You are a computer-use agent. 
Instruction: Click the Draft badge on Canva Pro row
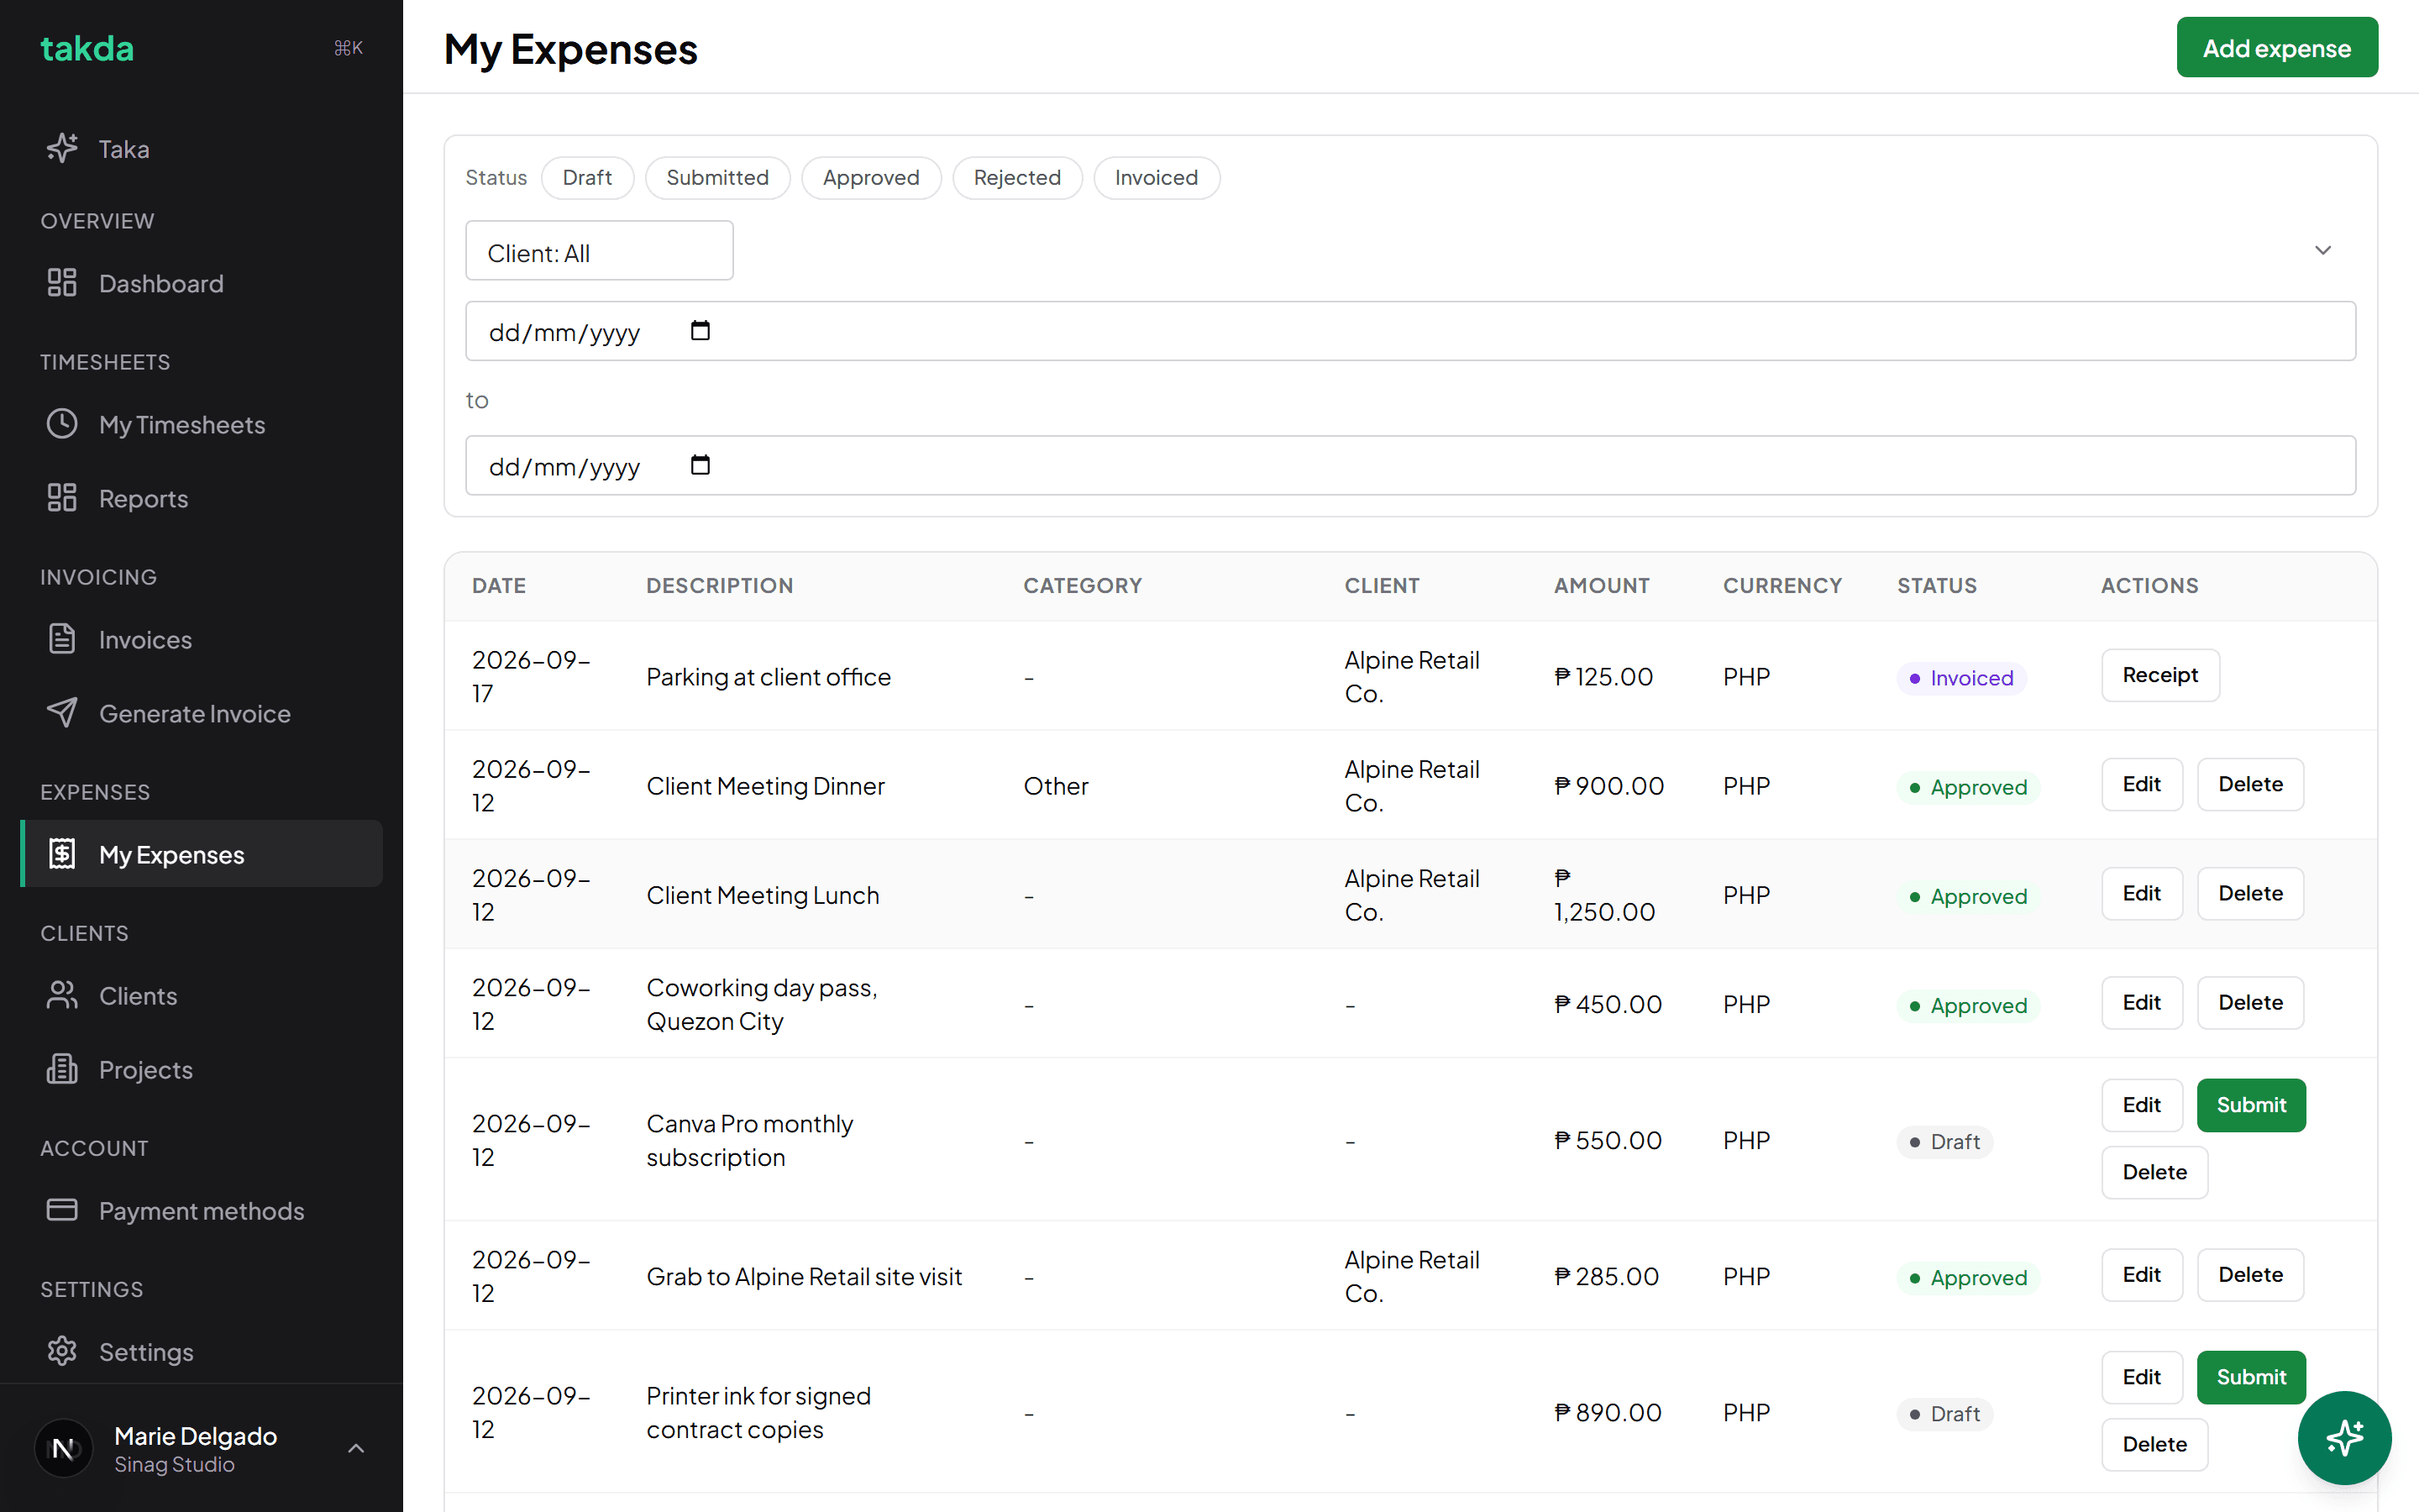tap(1944, 1142)
